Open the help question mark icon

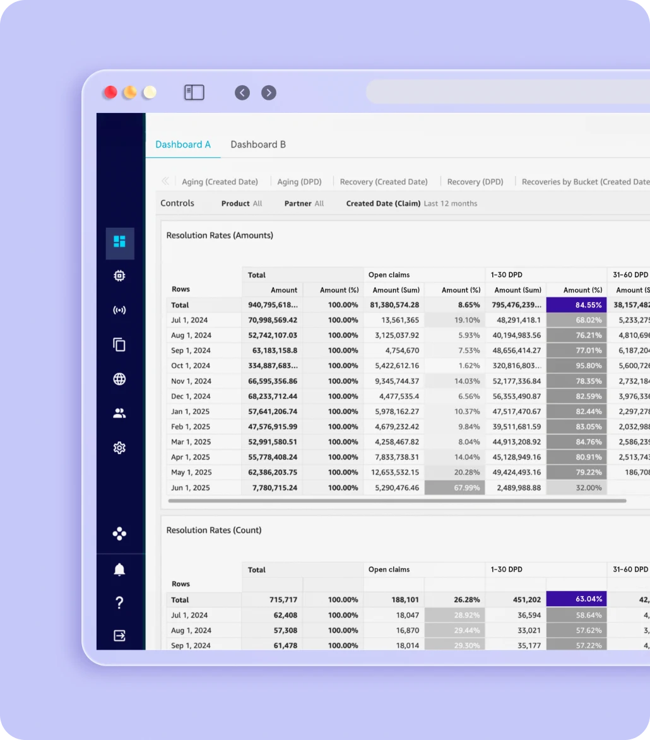[x=119, y=603]
